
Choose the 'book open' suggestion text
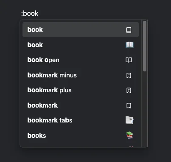[43, 60]
